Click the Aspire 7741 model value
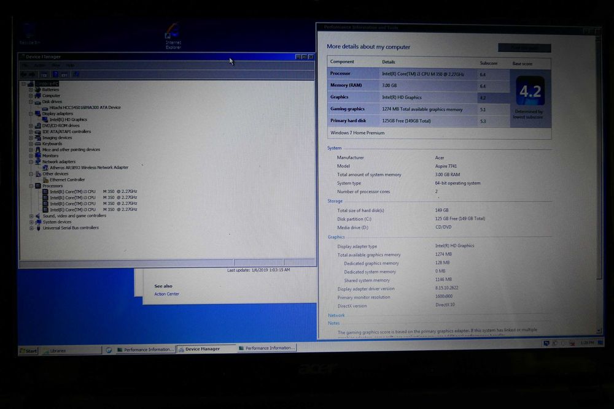Screen dimensions: 614x409 (x=446, y=166)
